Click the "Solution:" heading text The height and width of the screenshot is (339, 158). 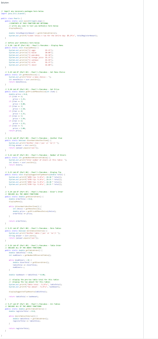(5, 2)
